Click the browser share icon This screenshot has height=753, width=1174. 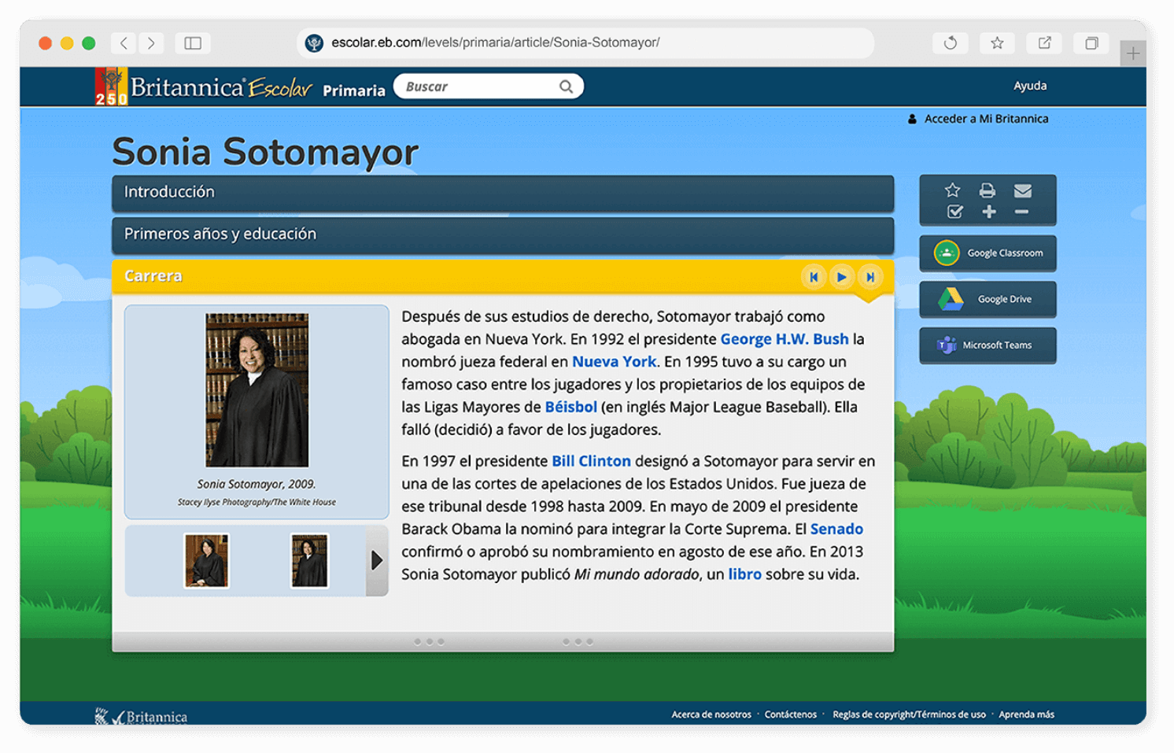point(1044,43)
